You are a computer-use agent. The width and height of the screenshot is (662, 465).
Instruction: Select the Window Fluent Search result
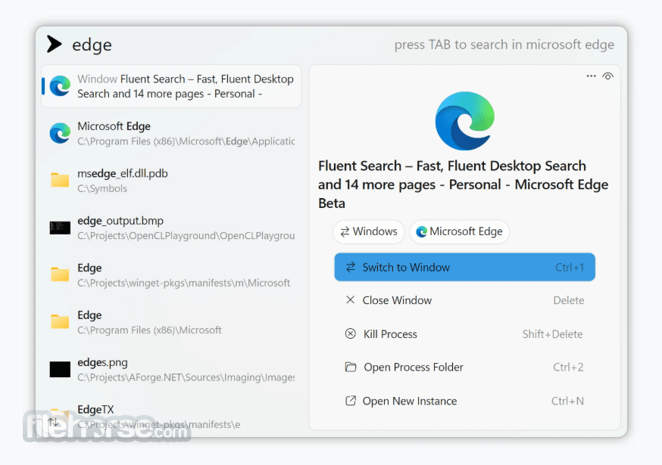[x=171, y=86]
